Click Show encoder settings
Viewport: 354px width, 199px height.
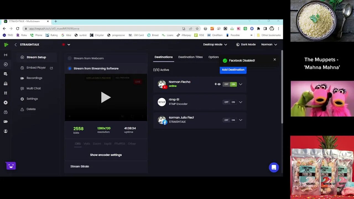coord(106,155)
